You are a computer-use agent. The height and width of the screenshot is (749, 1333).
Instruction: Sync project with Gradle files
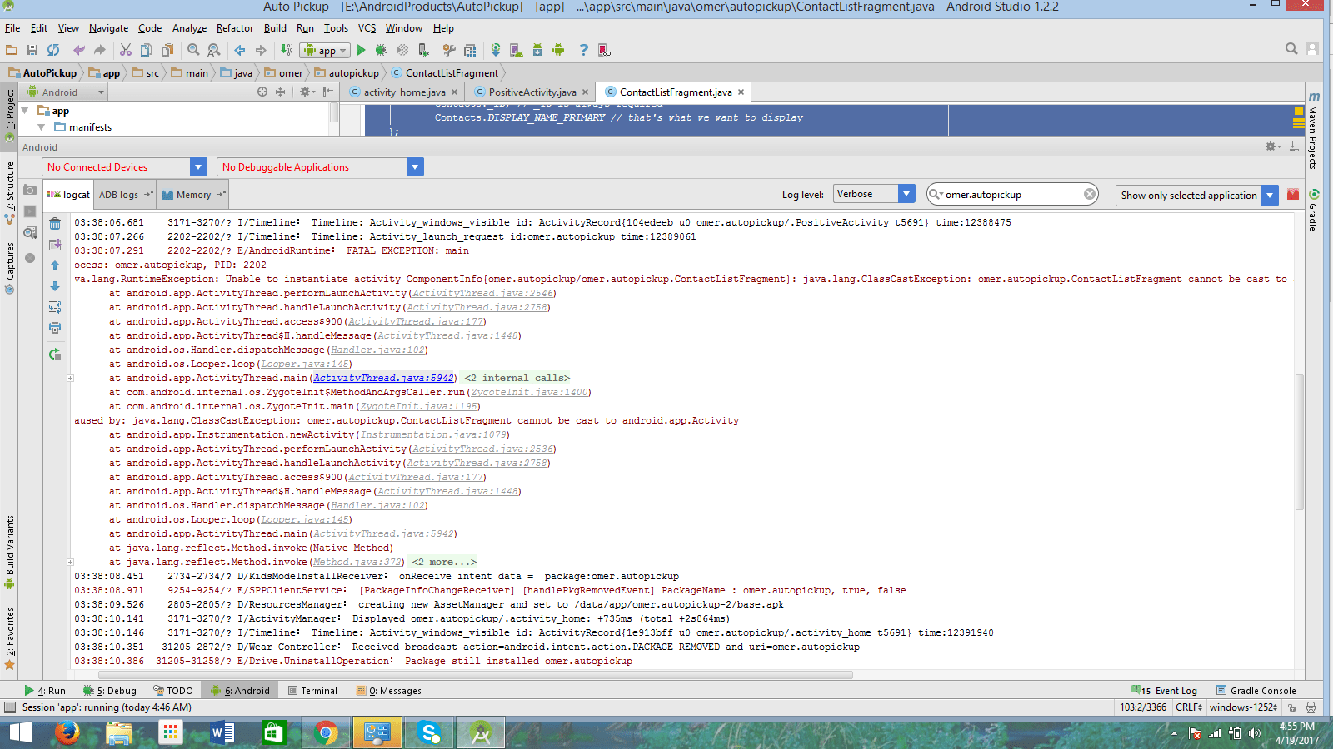(496, 50)
